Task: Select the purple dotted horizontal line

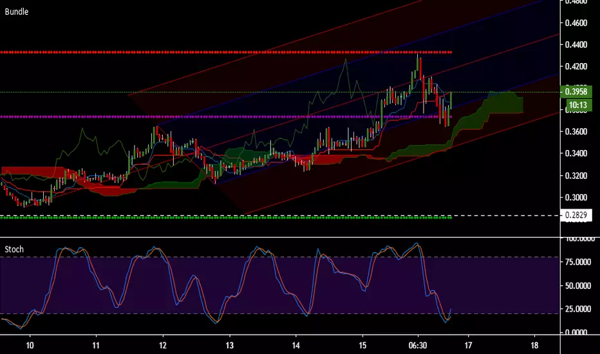Action: coord(226,116)
